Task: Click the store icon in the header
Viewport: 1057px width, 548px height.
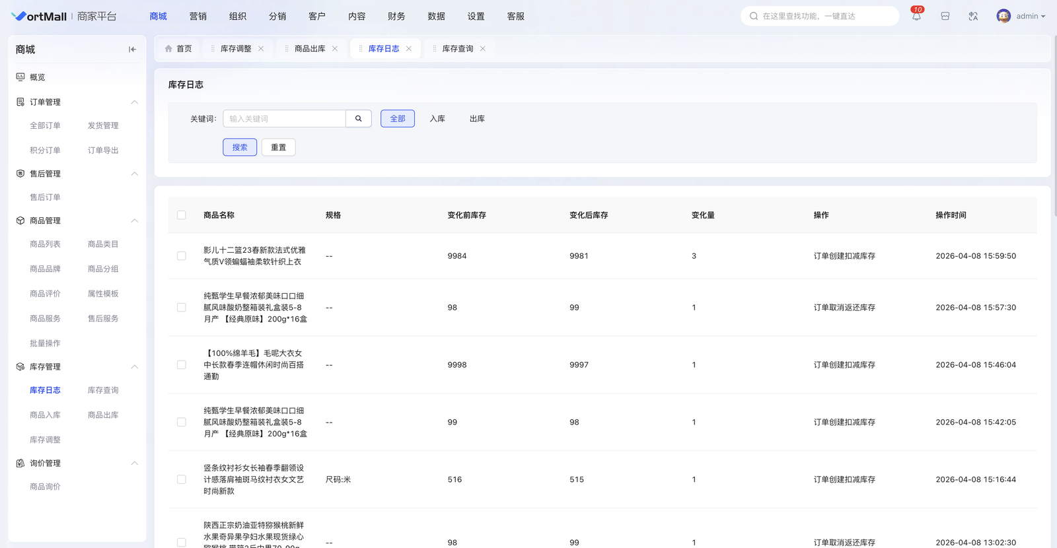Action: [x=945, y=17]
